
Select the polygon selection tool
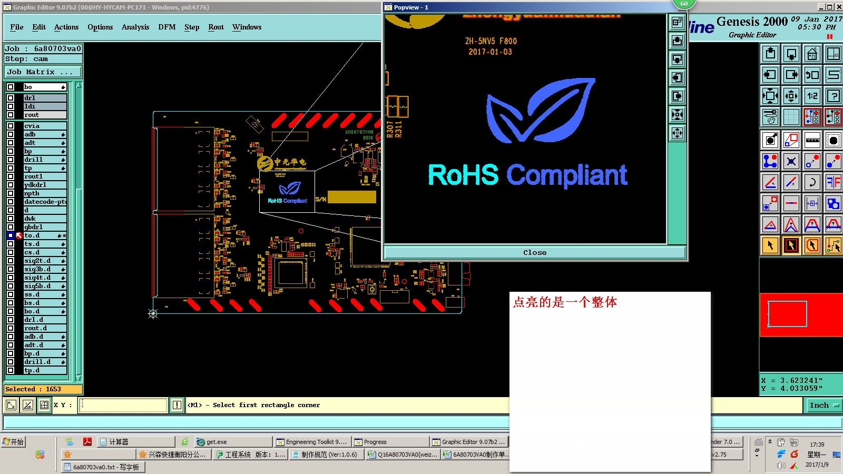tap(812, 245)
